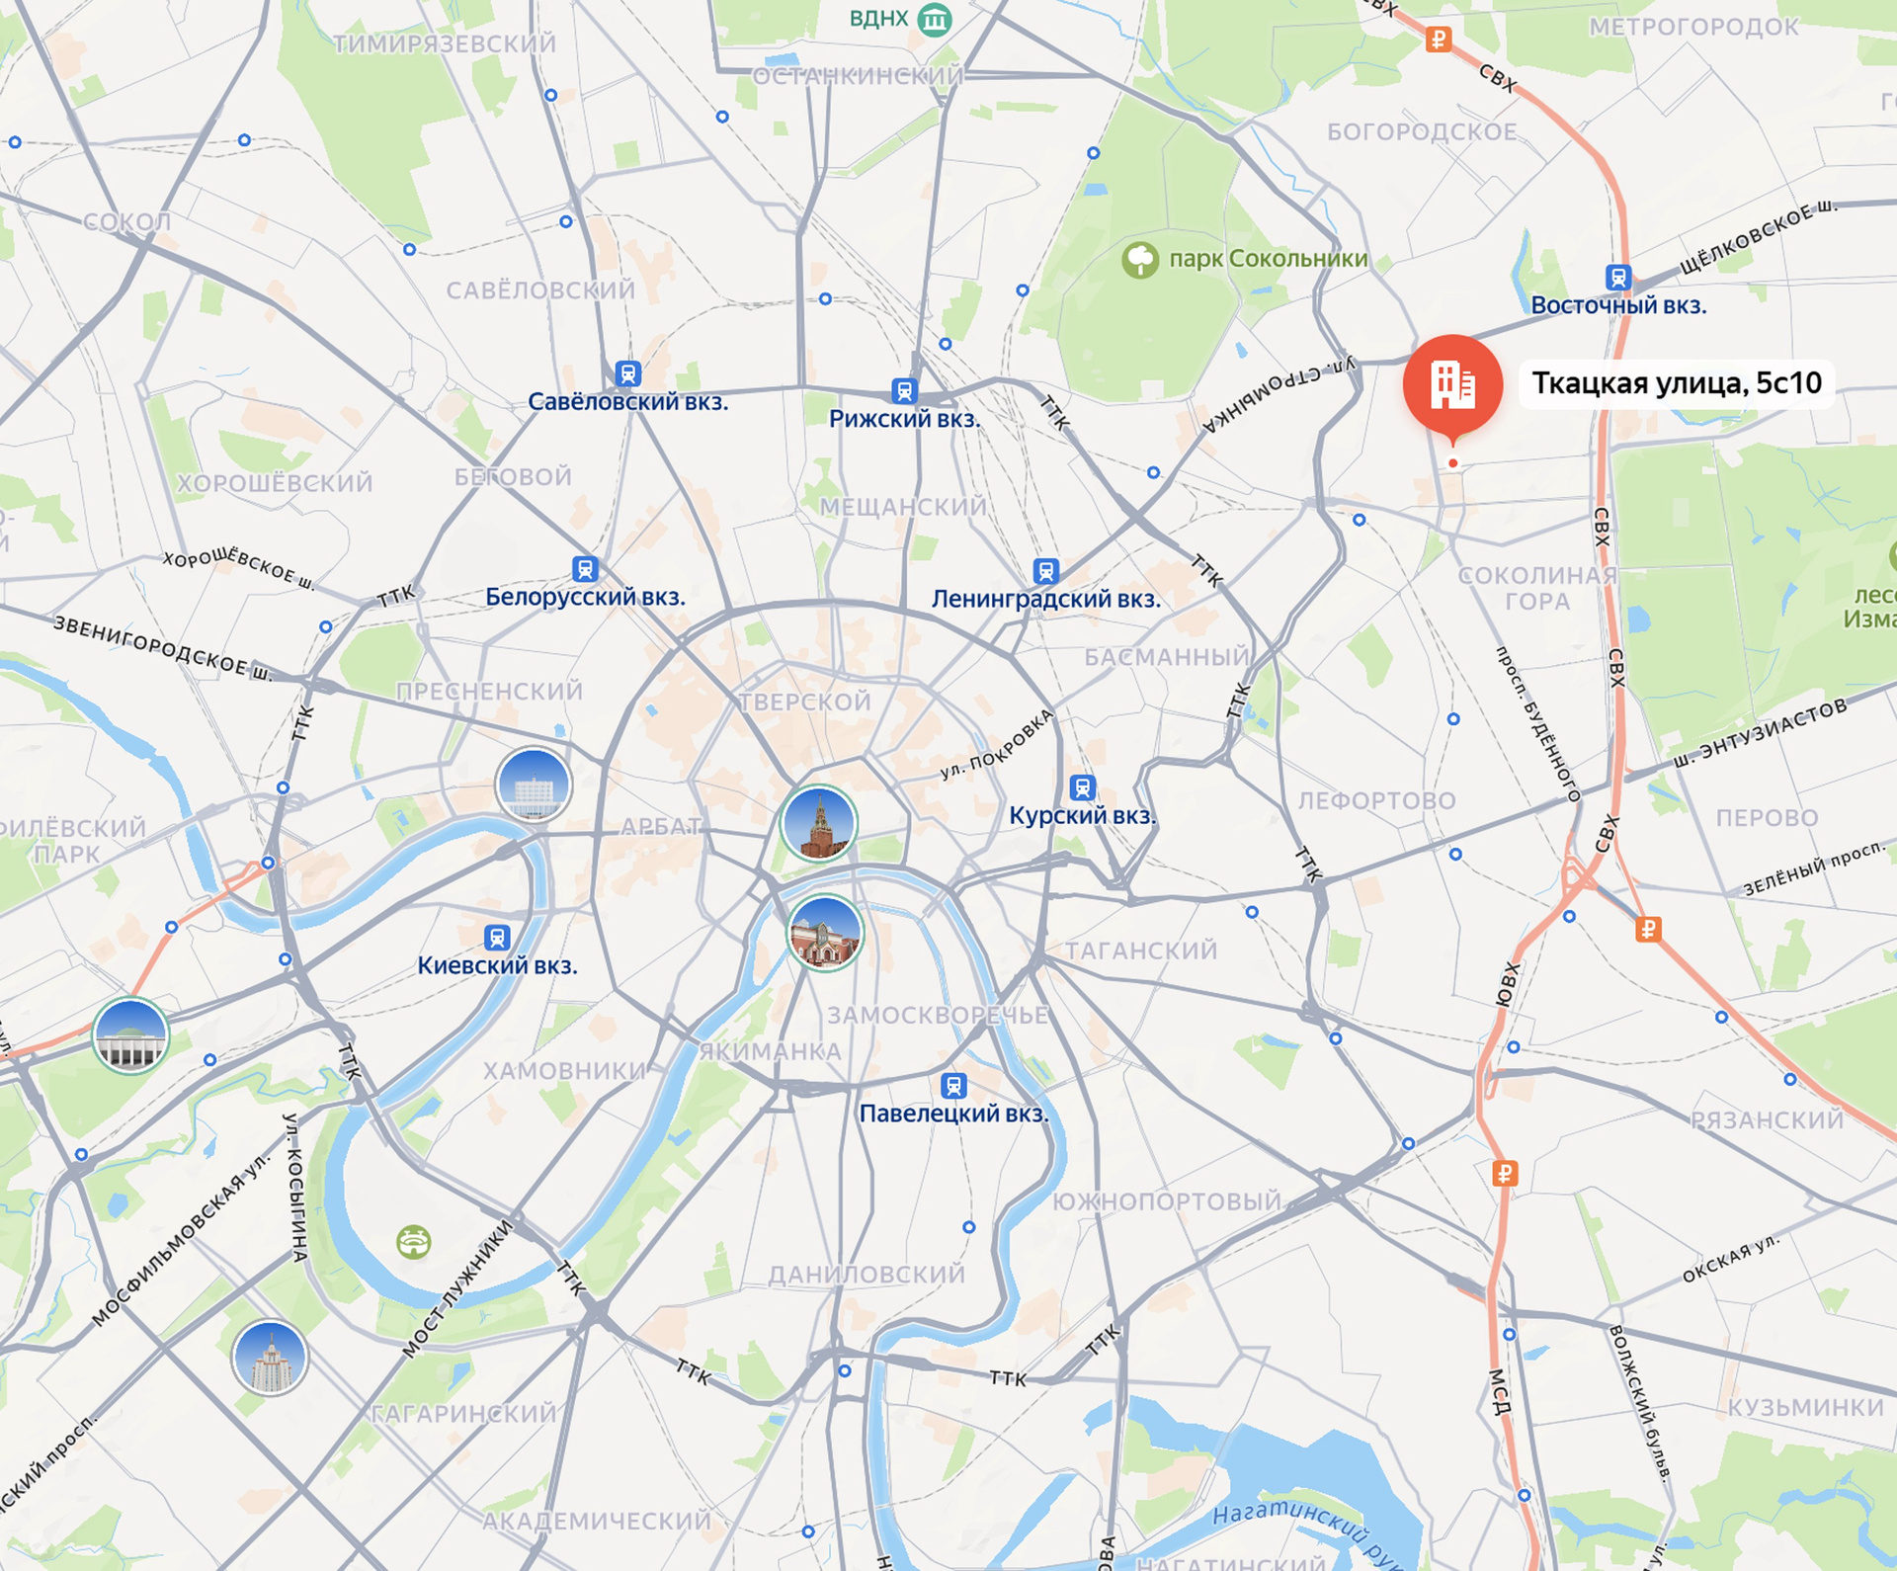Click the Восточный вкз. station icon
Viewport: 1897px width, 1571px height.
pyautogui.click(x=1617, y=278)
